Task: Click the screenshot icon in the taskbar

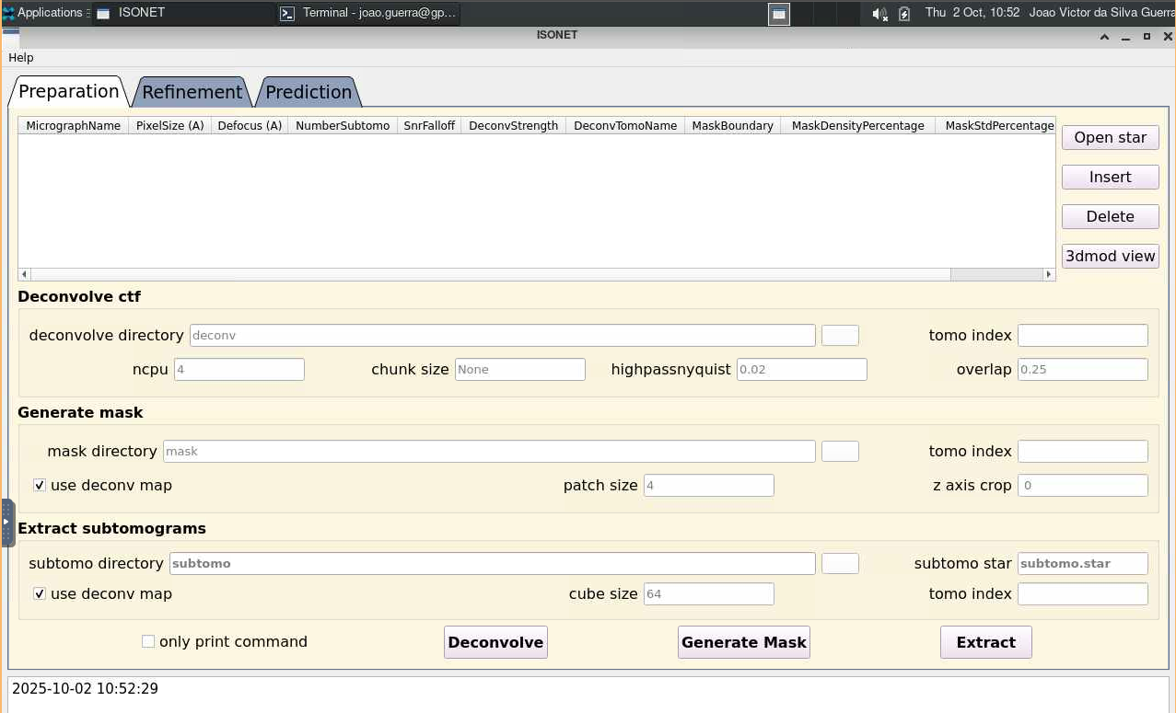Action: (778, 13)
